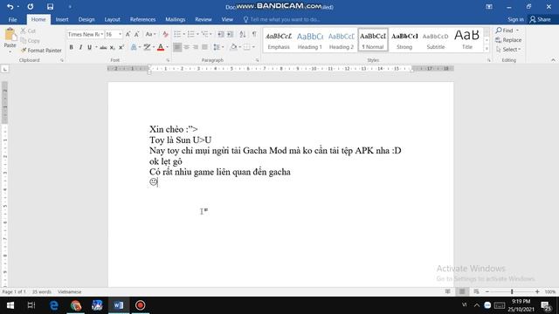Open Change Case Aa dropdown
Screen dimensions: 559x314
(x=150, y=34)
